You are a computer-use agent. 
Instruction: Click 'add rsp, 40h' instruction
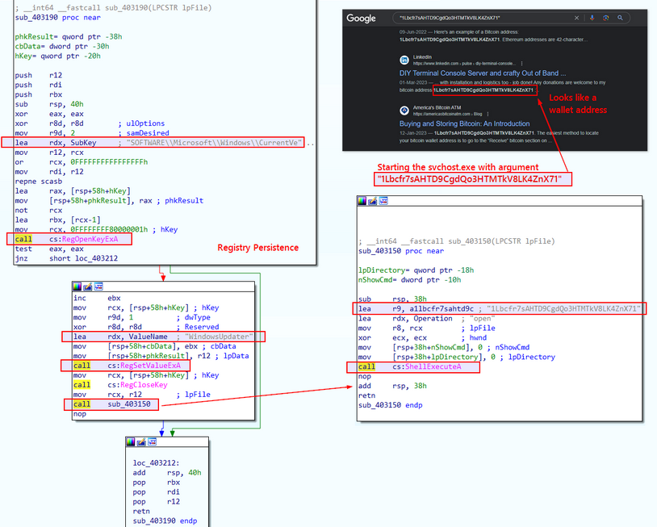[167, 473]
